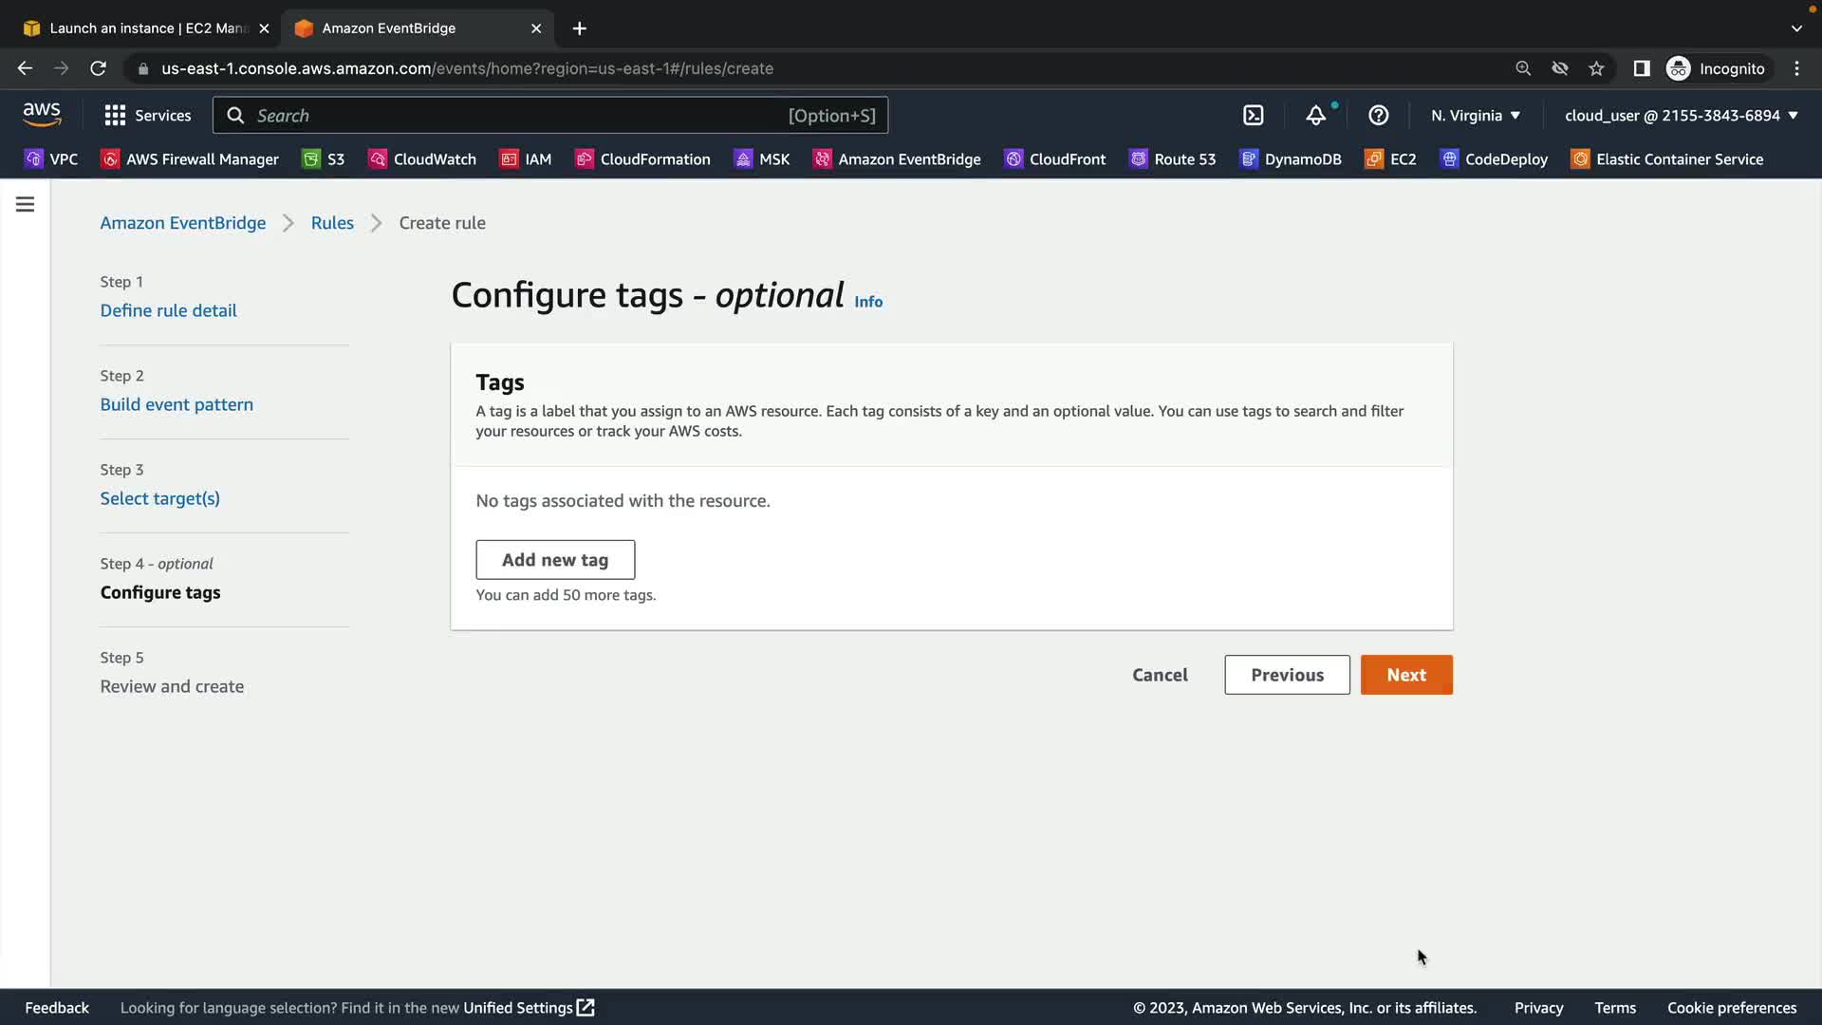Open the CloudWatch shortcut in favorites bar

(x=422, y=159)
